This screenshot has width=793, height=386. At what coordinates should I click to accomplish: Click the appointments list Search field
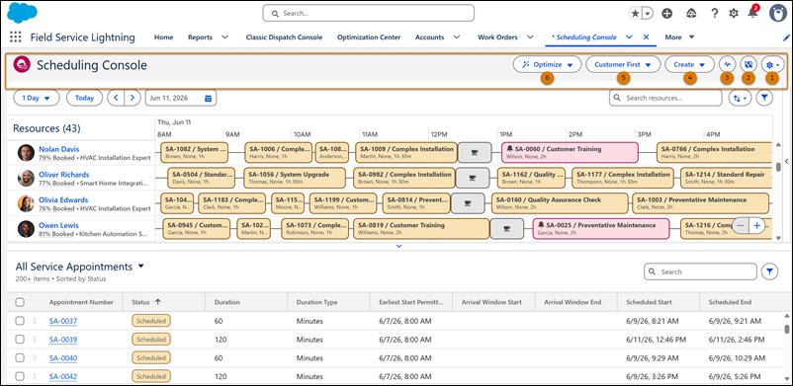(x=700, y=271)
